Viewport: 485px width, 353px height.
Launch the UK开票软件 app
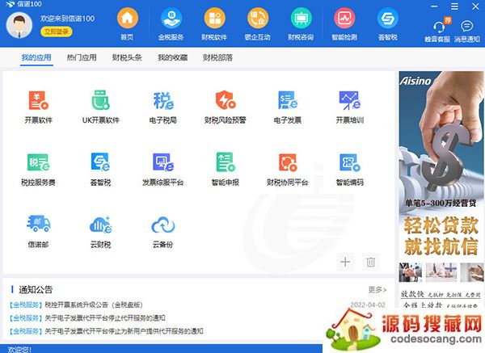(x=100, y=107)
